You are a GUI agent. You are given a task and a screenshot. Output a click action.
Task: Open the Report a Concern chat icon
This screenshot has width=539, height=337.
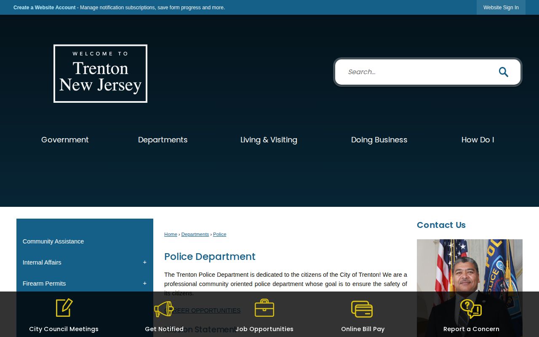point(471,308)
